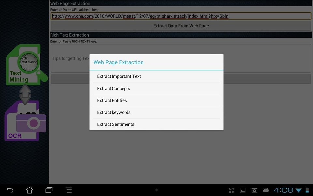Open the Gmail notification icon
Screen dimensions: 313x196
pyautogui.click(x=254, y=190)
